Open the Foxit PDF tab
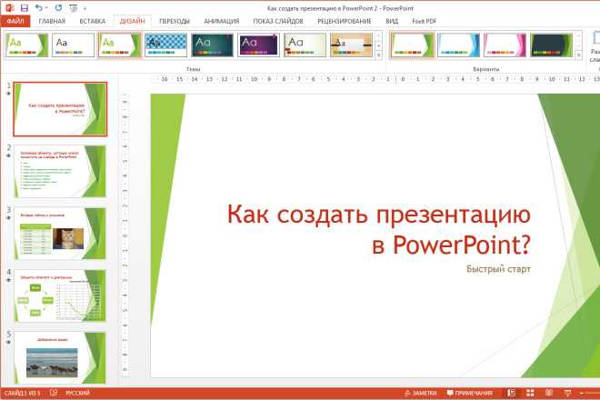 (425, 21)
